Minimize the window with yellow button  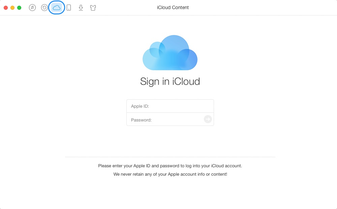pyautogui.click(x=12, y=8)
